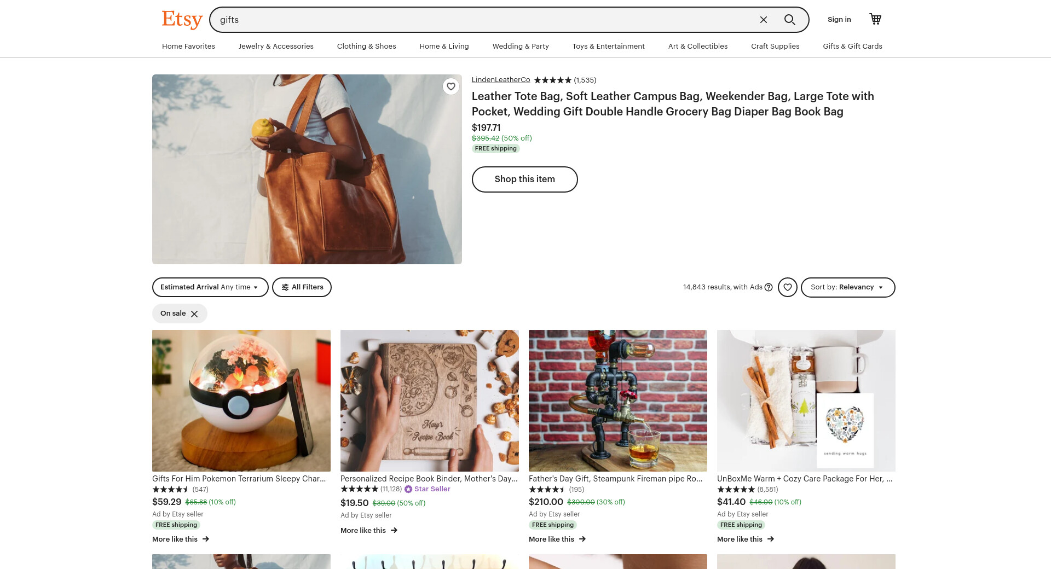Clear the search field text

pyautogui.click(x=763, y=20)
